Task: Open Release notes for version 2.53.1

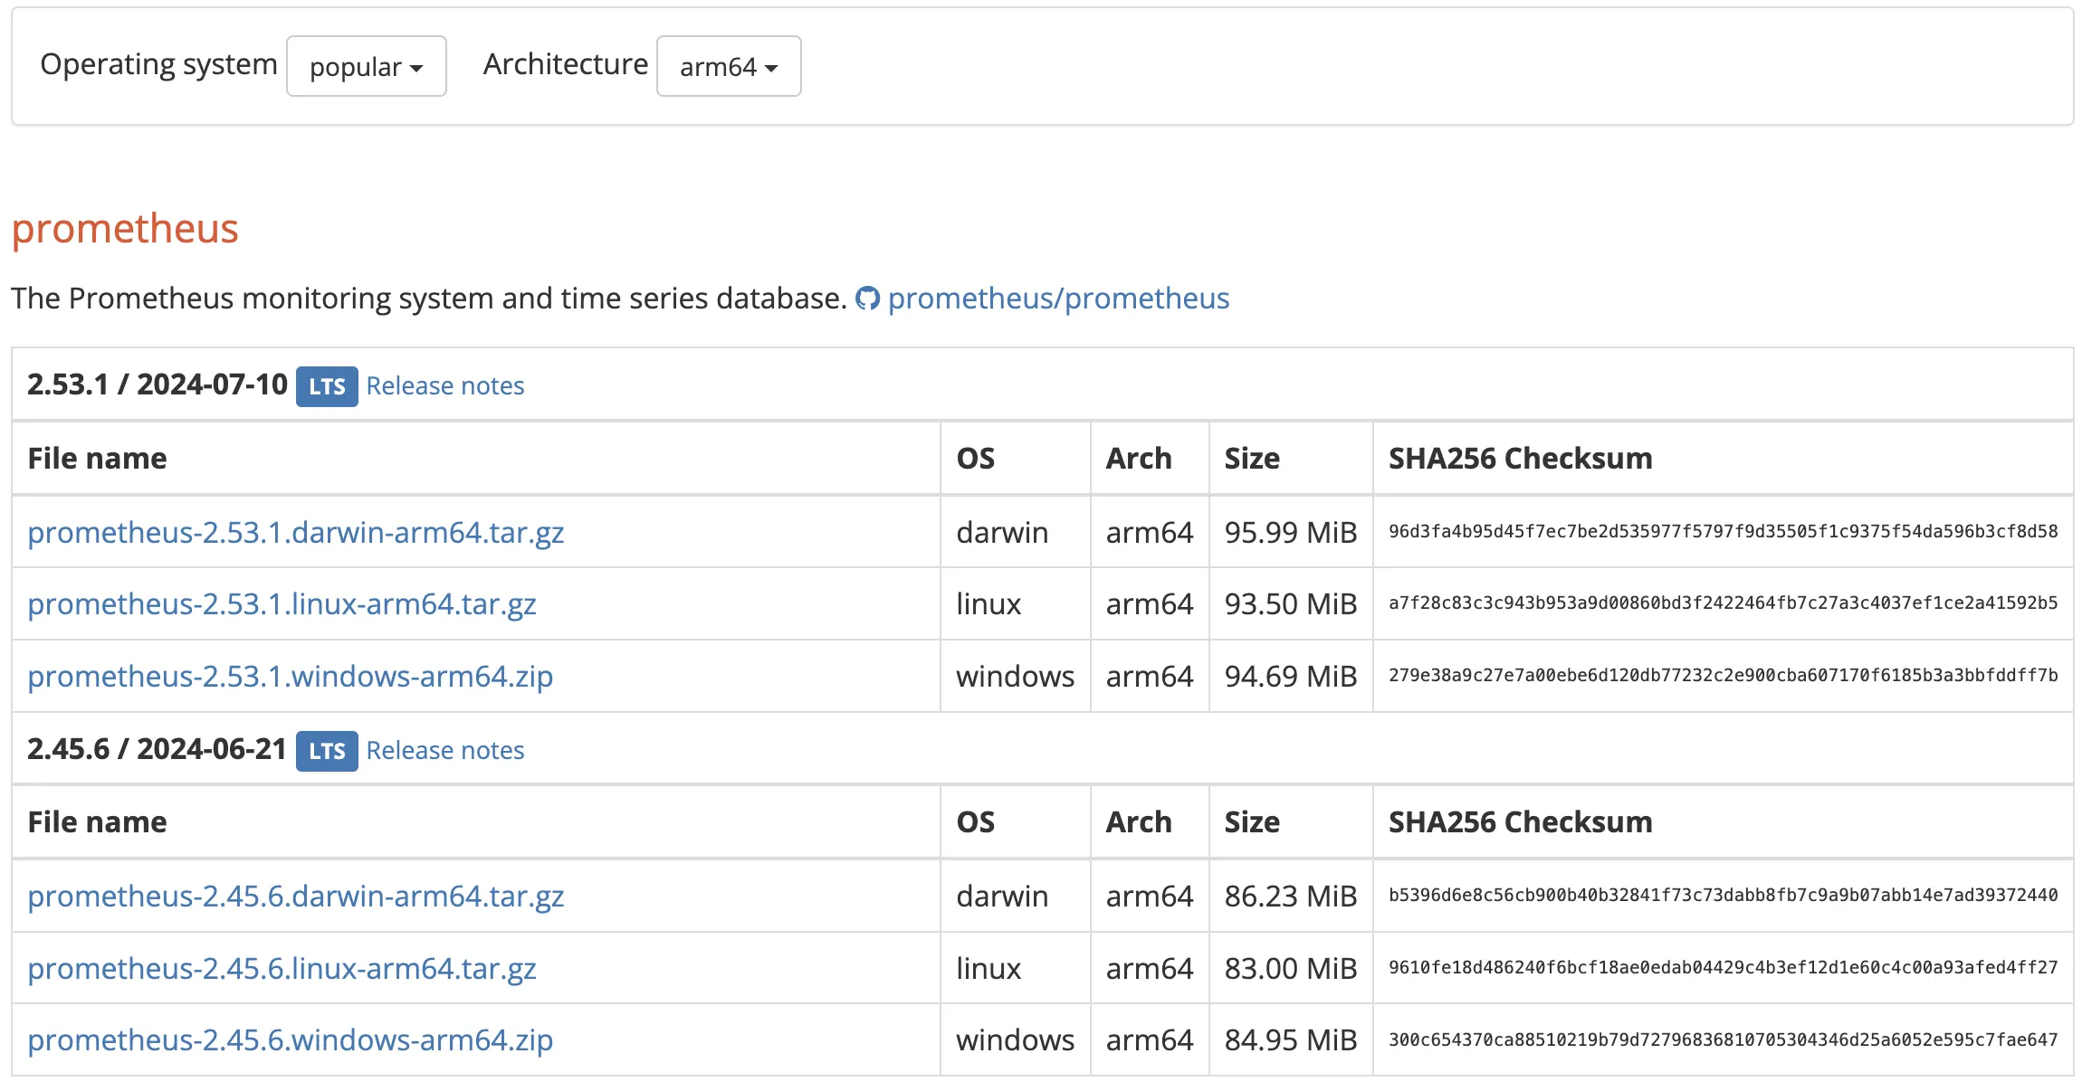Action: (x=445, y=386)
